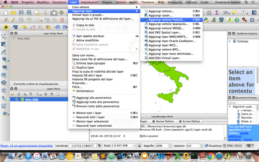Click the SQL plus icon in toolbar
The image size is (259, 162).
pyautogui.click(x=214, y=20)
